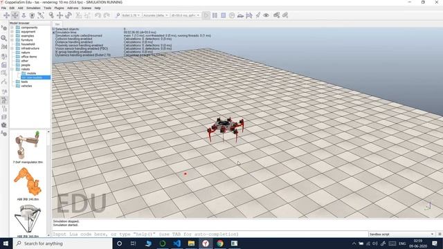Toggle the model browser sidebar button

click(4, 100)
